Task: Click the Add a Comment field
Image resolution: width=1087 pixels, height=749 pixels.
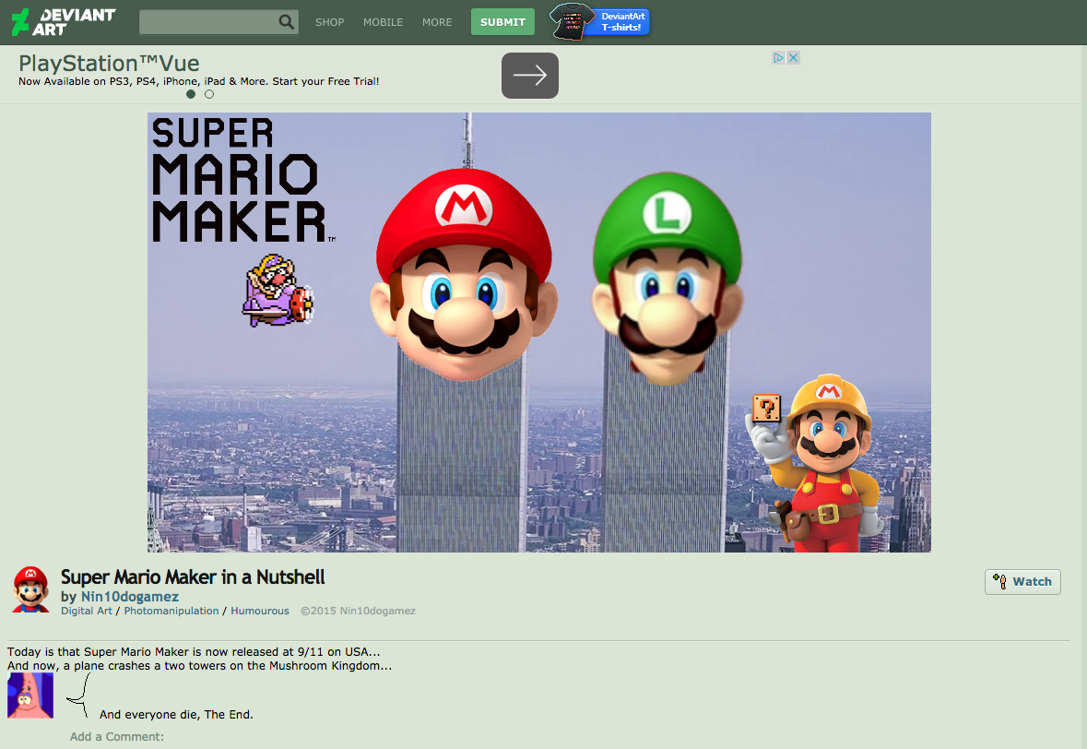Action: (117, 736)
